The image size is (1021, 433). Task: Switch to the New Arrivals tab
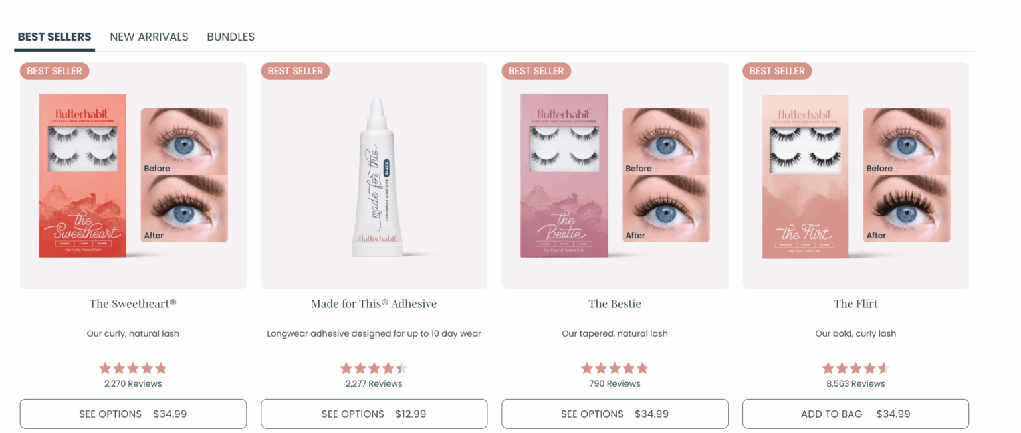(x=149, y=37)
